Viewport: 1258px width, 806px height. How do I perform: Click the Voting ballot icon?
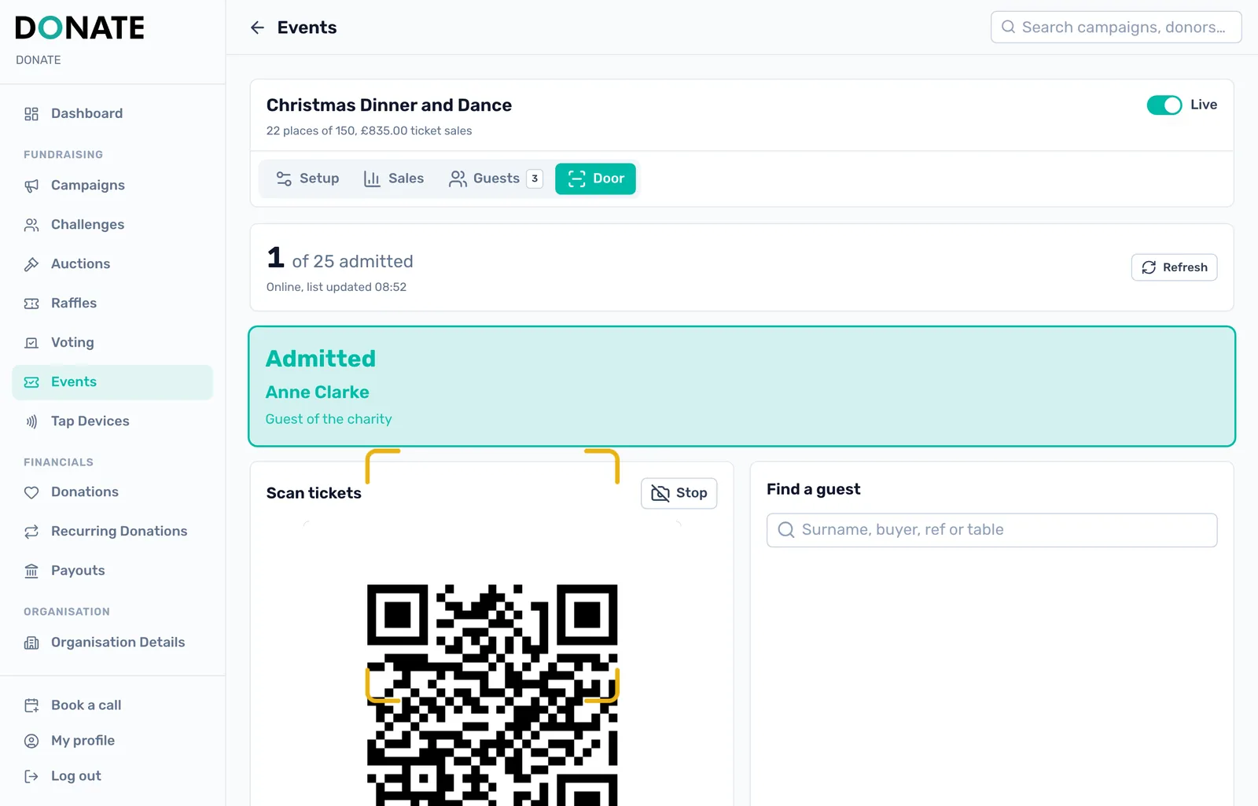click(x=31, y=343)
